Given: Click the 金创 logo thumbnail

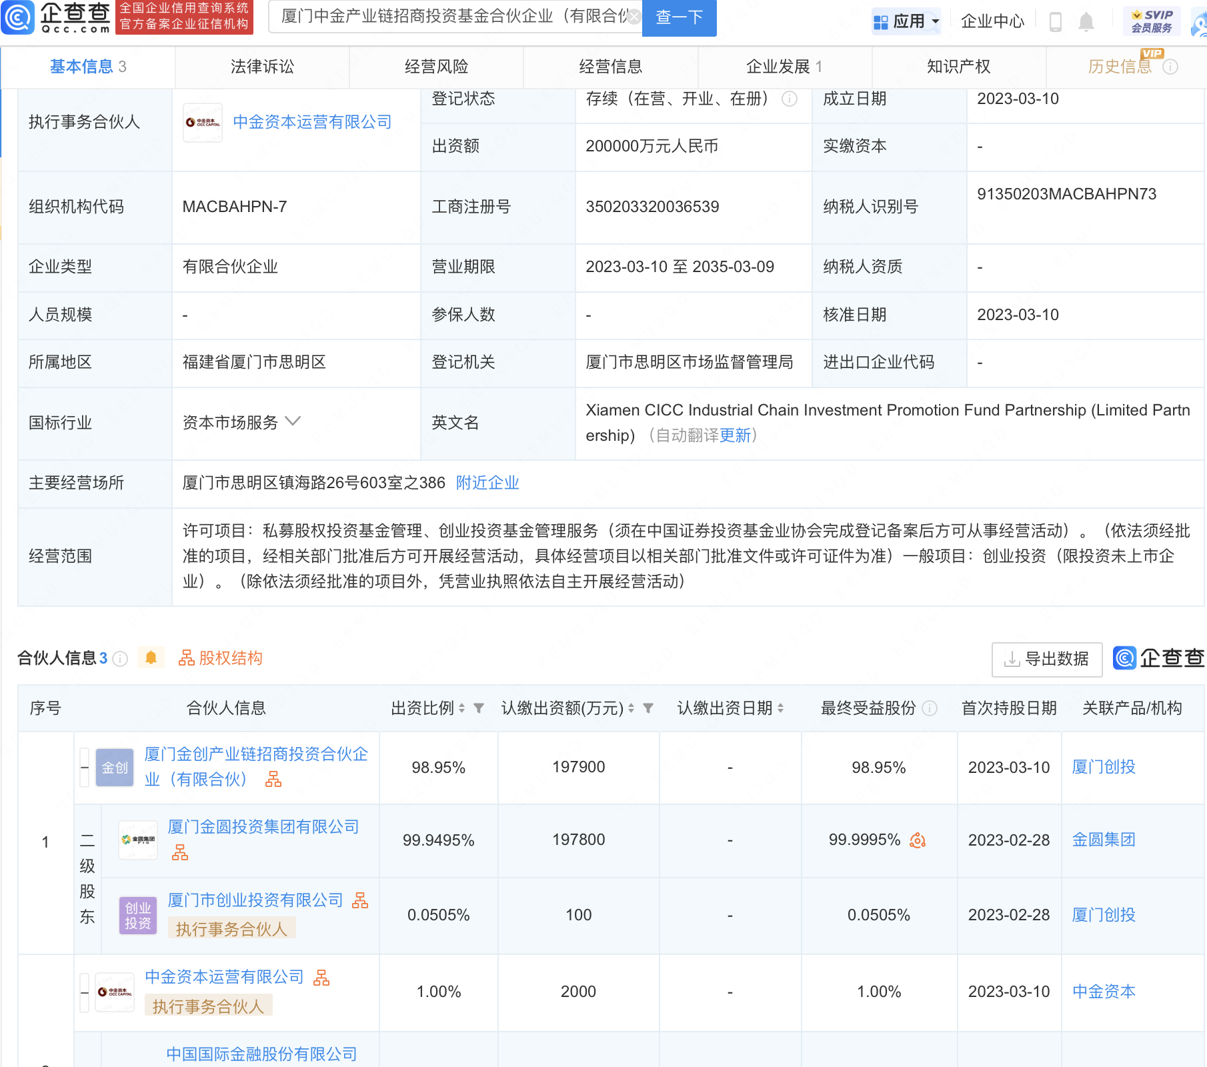Looking at the screenshot, I should point(115,768).
